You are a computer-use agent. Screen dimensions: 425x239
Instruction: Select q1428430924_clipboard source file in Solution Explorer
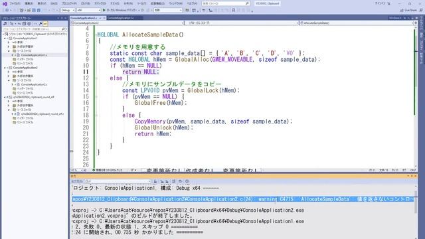coord(42,114)
